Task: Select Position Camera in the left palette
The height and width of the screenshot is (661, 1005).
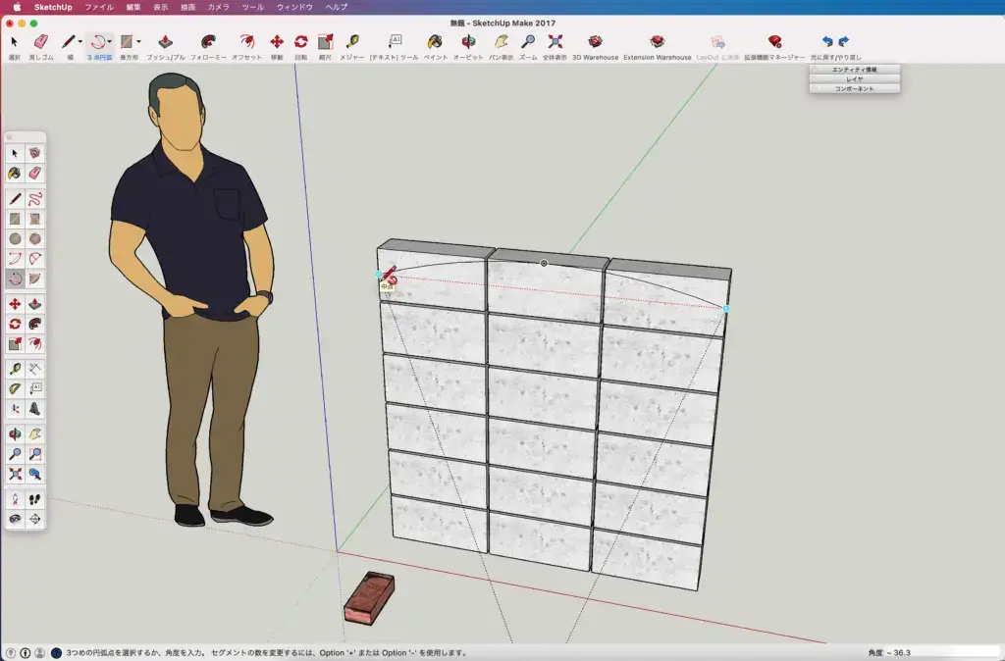Action: [x=15, y=499]
